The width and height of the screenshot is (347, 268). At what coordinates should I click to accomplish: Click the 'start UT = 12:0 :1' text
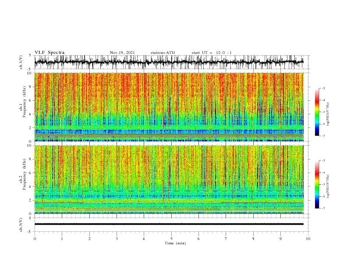212,53
